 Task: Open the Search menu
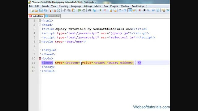pyautogui.click(x=45, y=6)
